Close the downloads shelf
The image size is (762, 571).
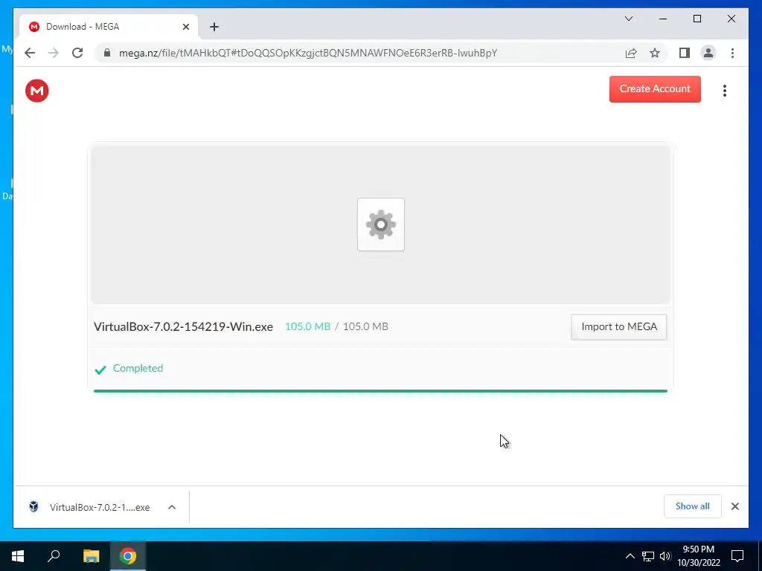734,506
